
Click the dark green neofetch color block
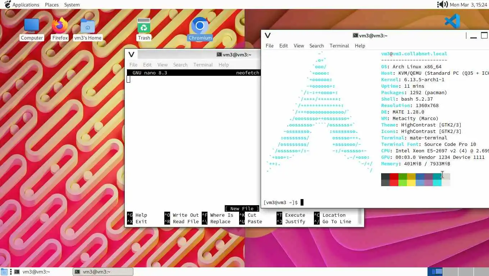(x=403, y=176)
